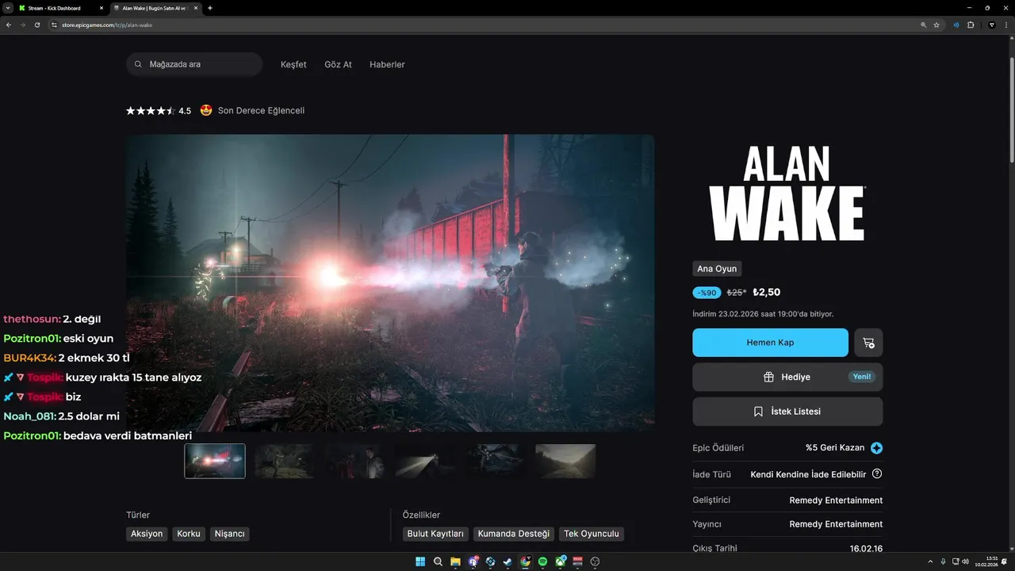Reload the page with refresh icon
This screenshot has height=571, width=1015.
click(x=37, y=25)
